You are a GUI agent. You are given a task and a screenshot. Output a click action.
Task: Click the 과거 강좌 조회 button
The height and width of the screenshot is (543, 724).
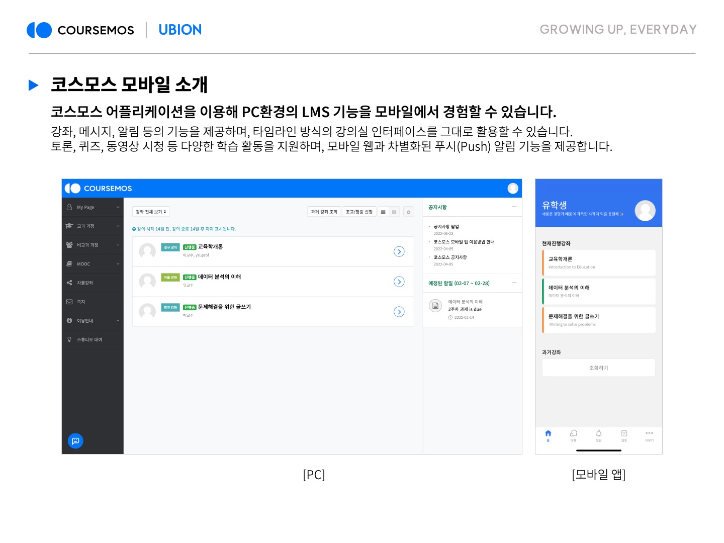pos(324,212)
